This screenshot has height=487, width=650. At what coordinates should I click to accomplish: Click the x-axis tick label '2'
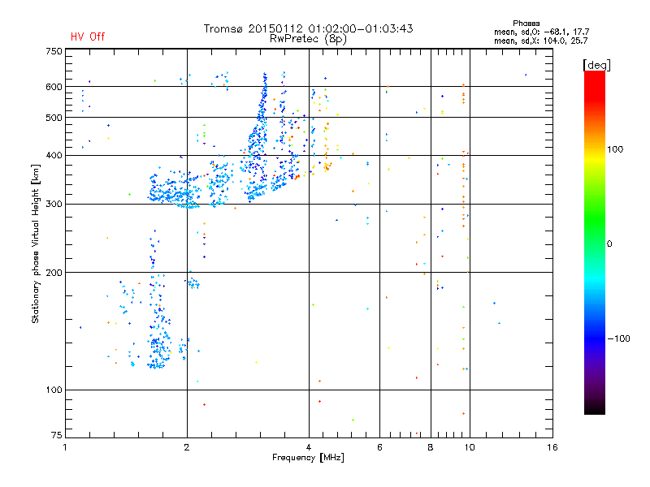coord(187,448)
